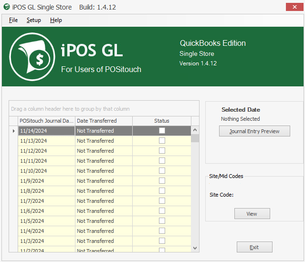Image resolution: width=305 pixels, height=262 pixels.
Task: Select the 11/9/2024 journal date cell
Action: pyautogui.click(x=46, y=181)
